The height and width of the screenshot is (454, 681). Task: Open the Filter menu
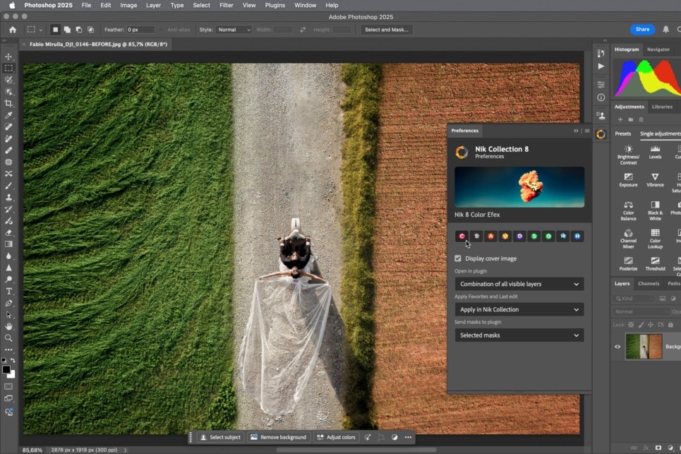[x=226, y=5]
